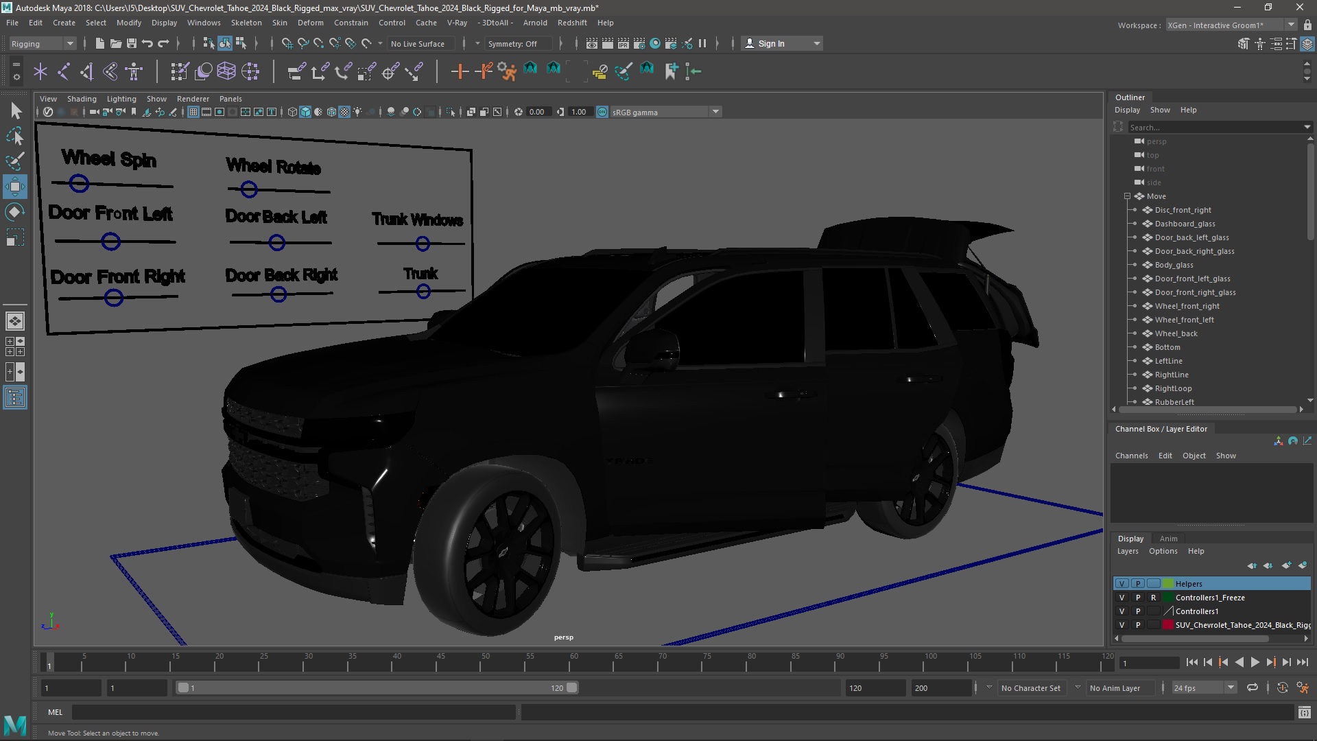Click the Create Locator shelf icon
This screenshot has height=741, width=1317.
coord(40,71)
